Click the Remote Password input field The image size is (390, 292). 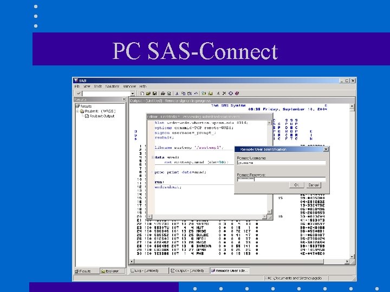pyautogui.click(x=281, y=180)
